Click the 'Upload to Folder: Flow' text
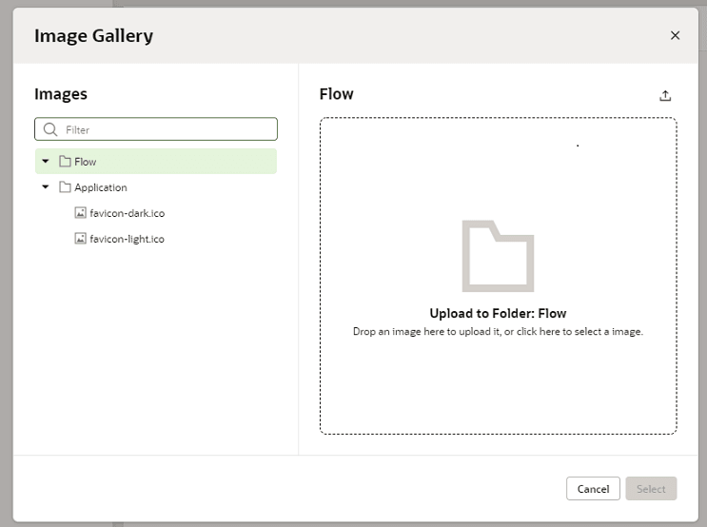Viewport: 707px width, 527px height. (498, 313)
